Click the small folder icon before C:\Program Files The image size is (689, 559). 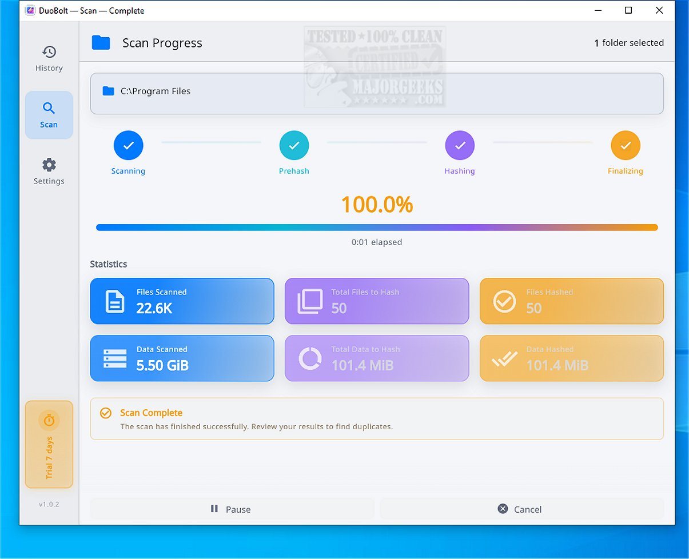click(108, 91)
